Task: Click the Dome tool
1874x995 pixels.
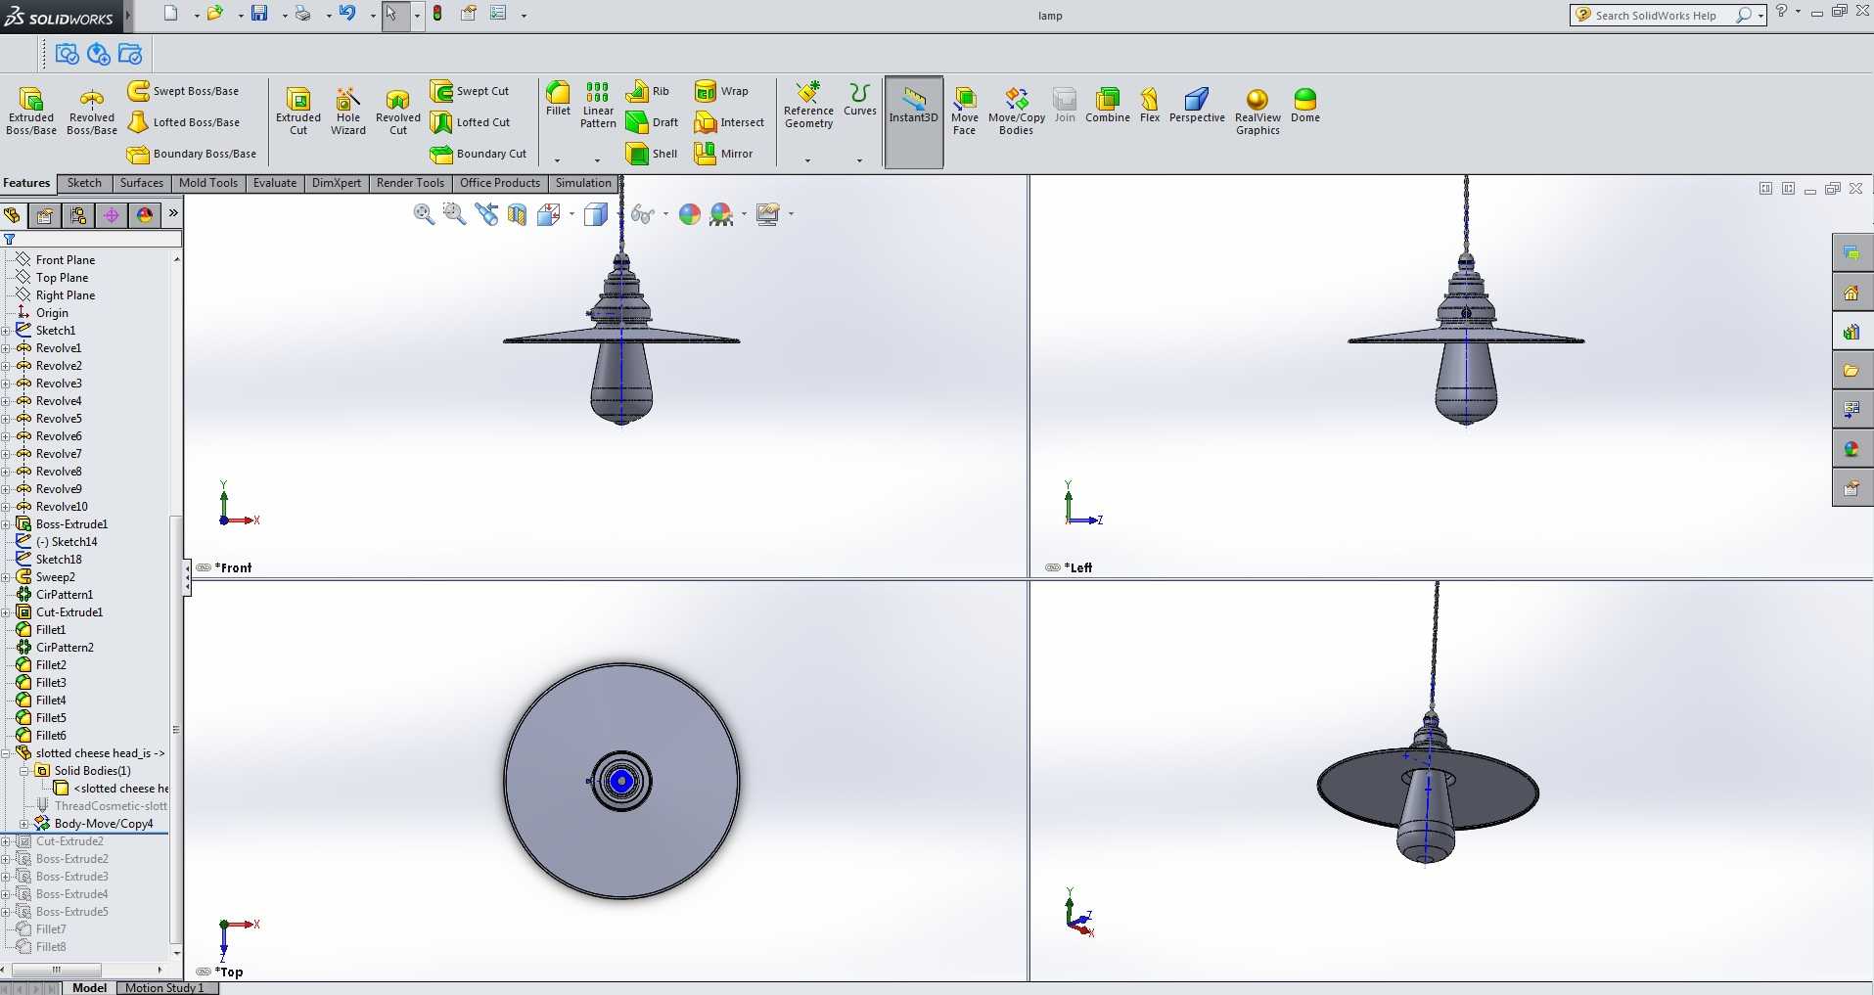Action: click(1305, 105)
